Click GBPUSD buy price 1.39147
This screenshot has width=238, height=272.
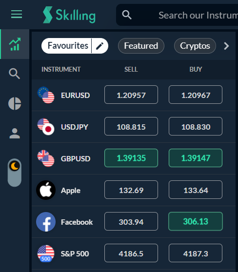click(196, 158)
